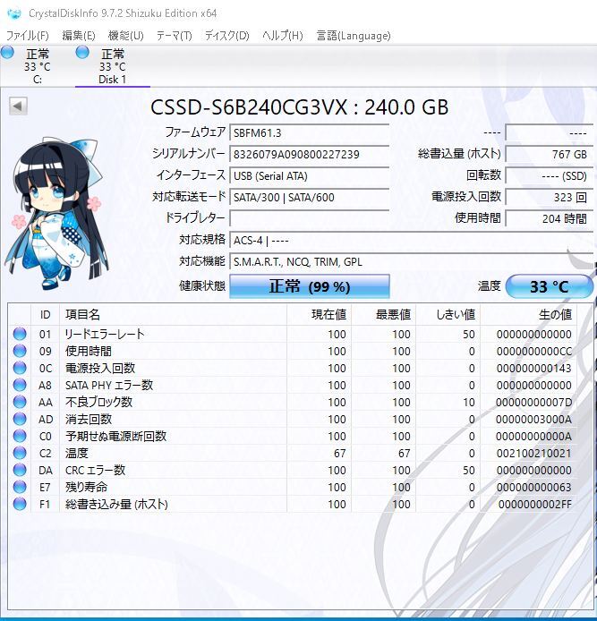The width and height of the screenshot is (597, 621).
Task: Click raw value 0000003000A
Action: [534, 419]
